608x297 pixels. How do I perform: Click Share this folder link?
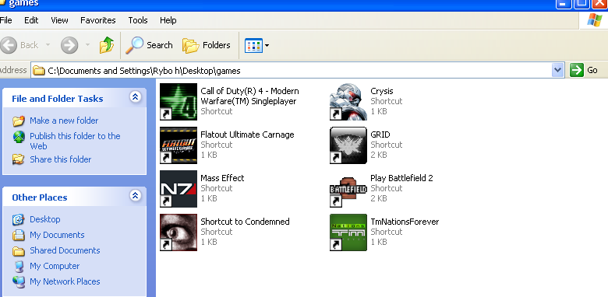61,159
